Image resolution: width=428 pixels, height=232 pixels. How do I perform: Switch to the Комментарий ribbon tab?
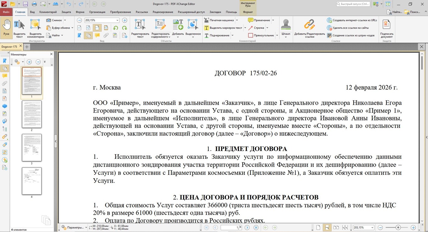48,12
